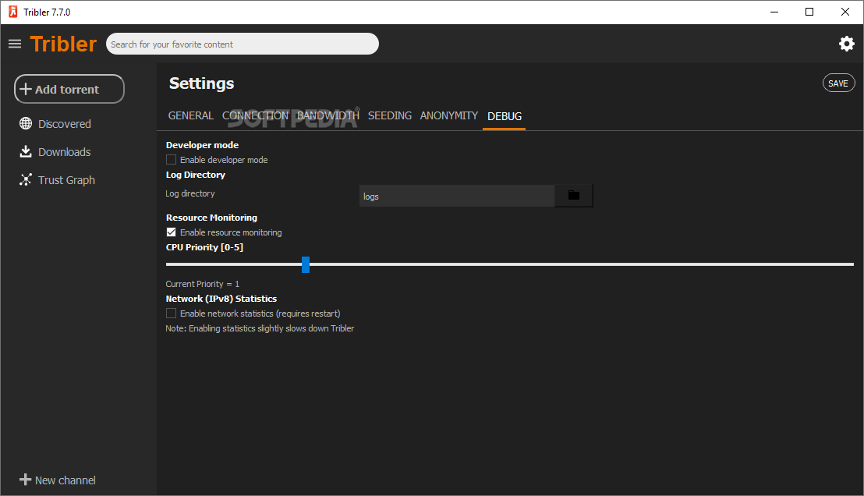The height and width of the screenshot is (496, 864).
Task: Click the Downloads arrow icon
Action: (26, 151)
